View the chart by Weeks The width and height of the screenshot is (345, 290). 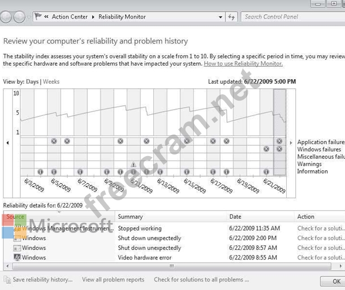tap(51, 81)
